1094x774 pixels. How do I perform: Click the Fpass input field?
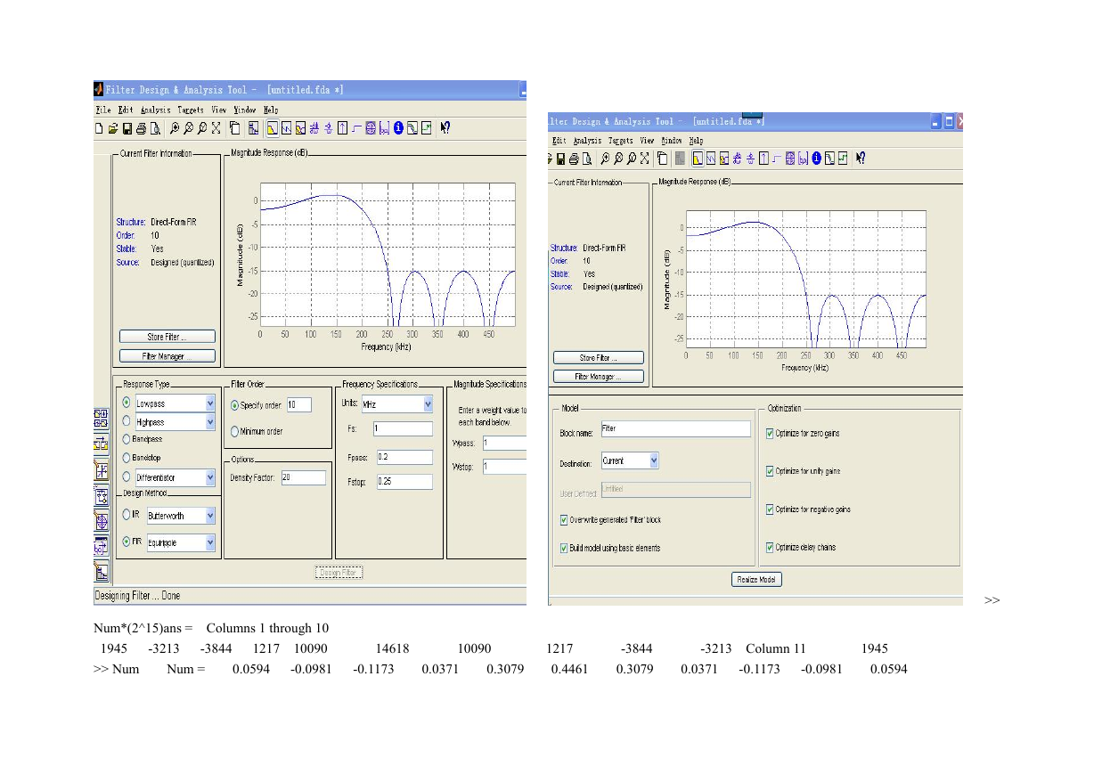(404, 457)
